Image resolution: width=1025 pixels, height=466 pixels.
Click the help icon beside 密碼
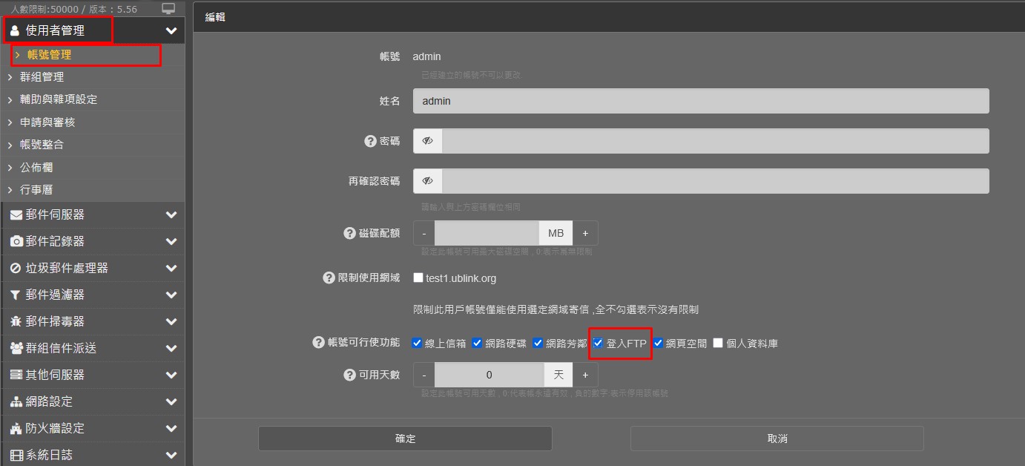tap(370, 141)
